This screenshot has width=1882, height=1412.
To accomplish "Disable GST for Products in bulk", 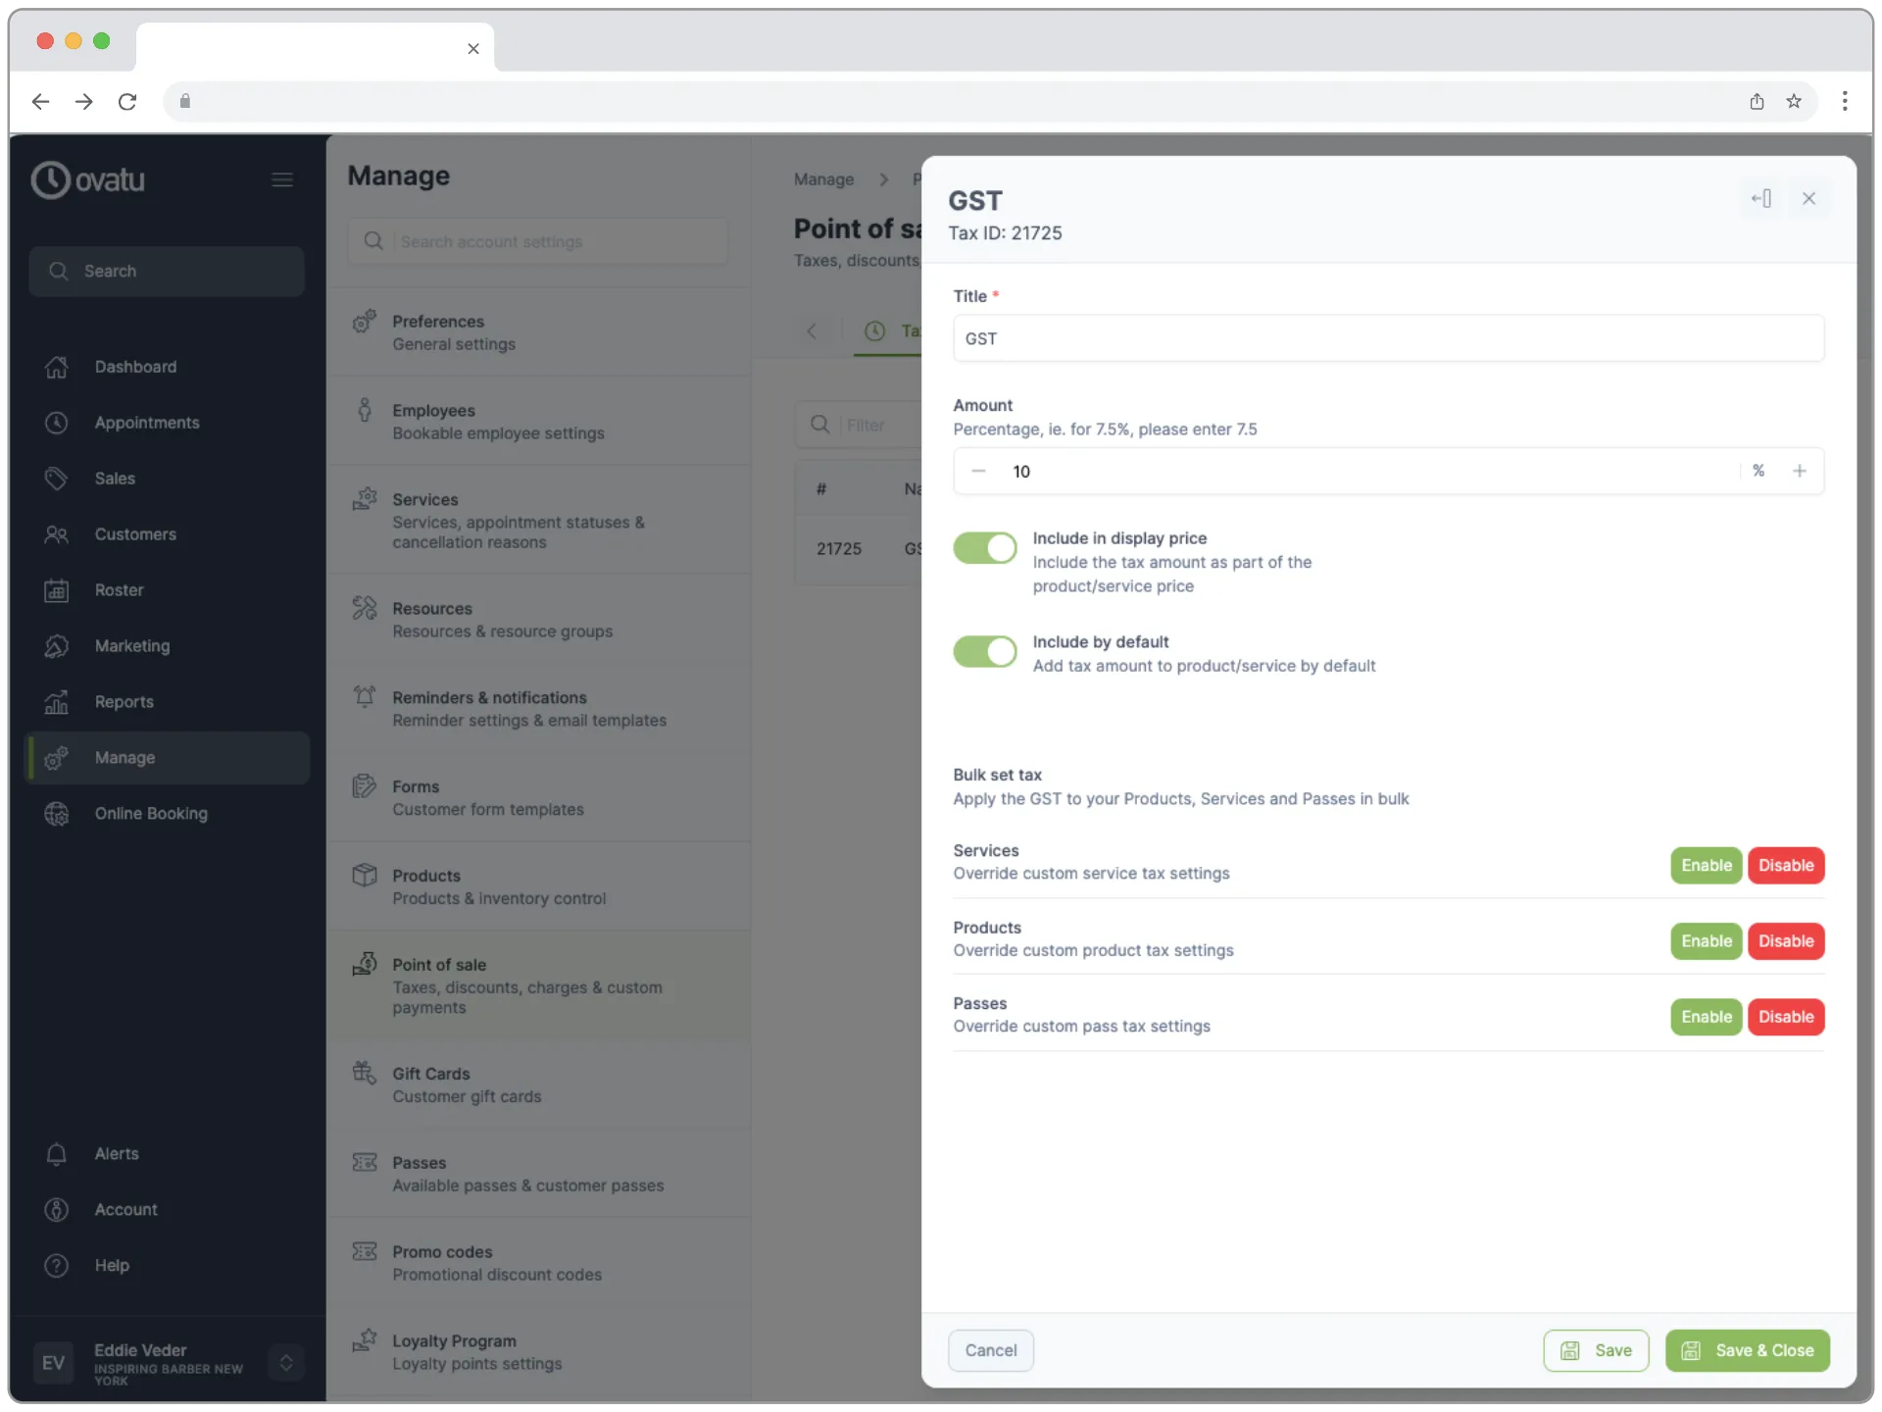I will (x=1784, y=940).
